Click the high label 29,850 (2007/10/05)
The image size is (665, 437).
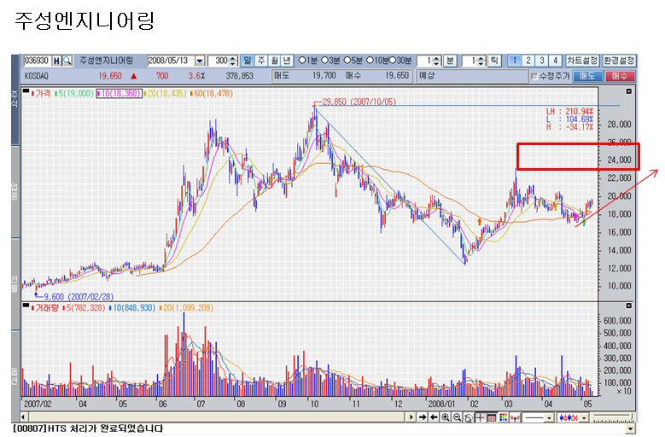[x=359, y=102]
